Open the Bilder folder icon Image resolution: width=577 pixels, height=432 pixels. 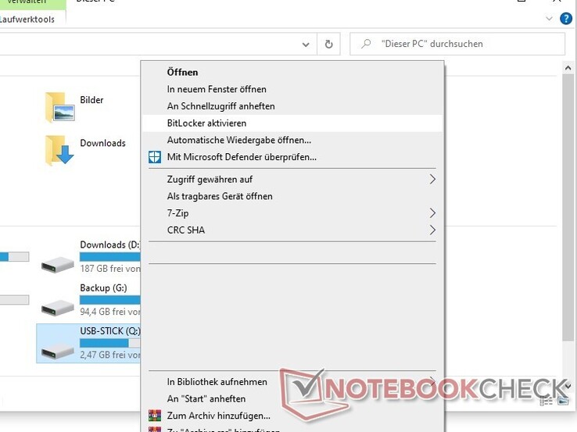(59, 107)
